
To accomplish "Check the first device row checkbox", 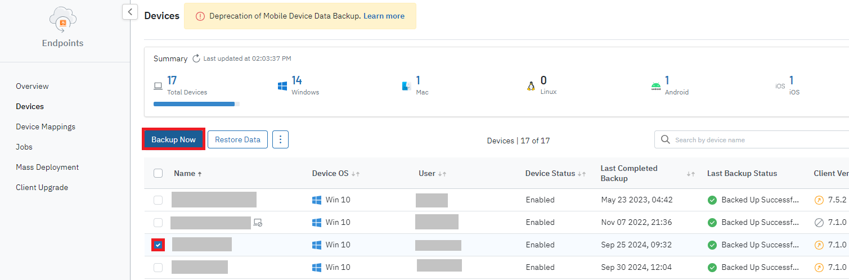I will [158, 200].
